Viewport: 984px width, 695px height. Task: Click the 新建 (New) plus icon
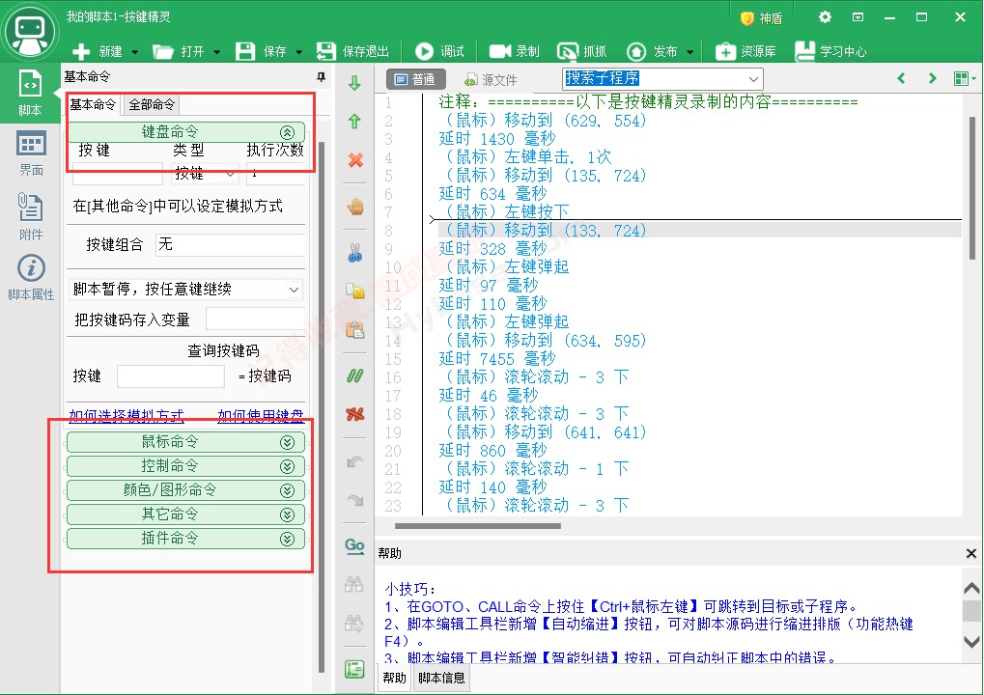point(81,51)
